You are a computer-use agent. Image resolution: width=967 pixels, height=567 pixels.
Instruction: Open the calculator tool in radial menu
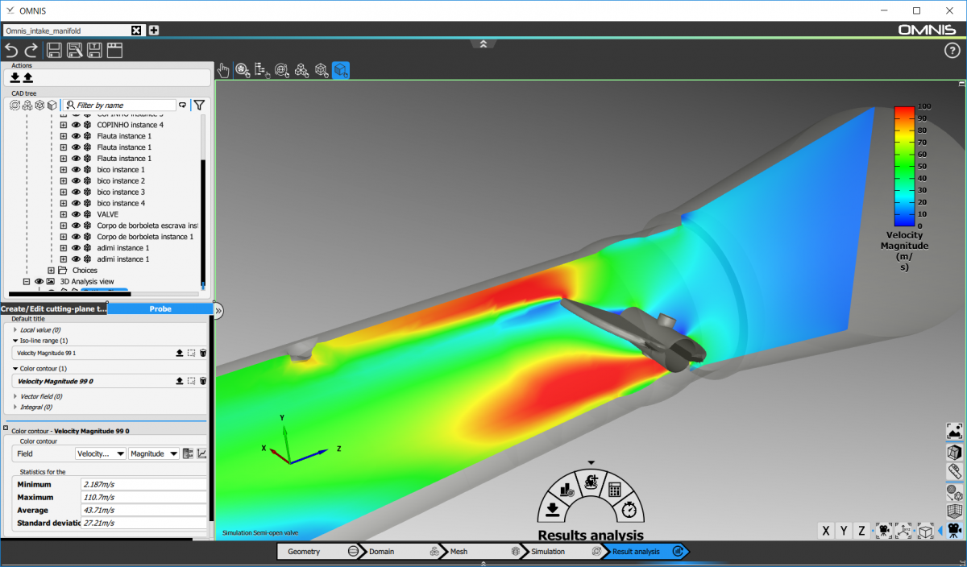[614, 488]
